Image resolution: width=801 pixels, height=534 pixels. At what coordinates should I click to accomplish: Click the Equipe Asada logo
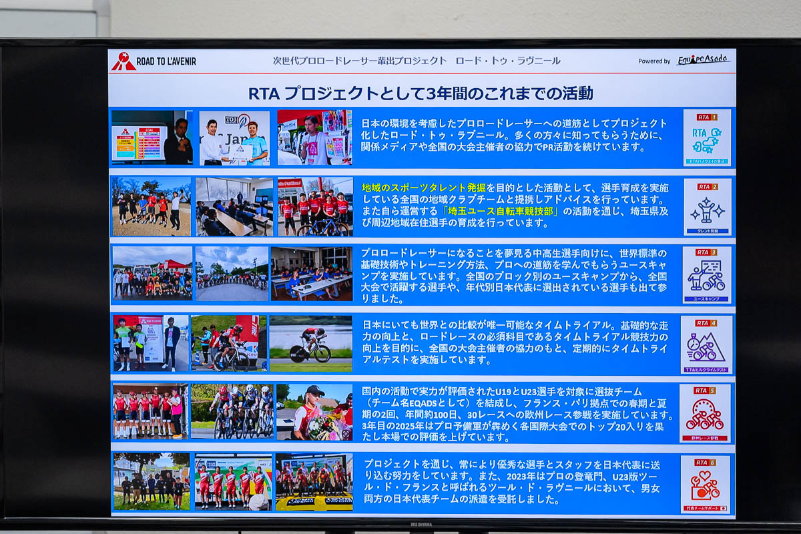click(x=703, y=60)
